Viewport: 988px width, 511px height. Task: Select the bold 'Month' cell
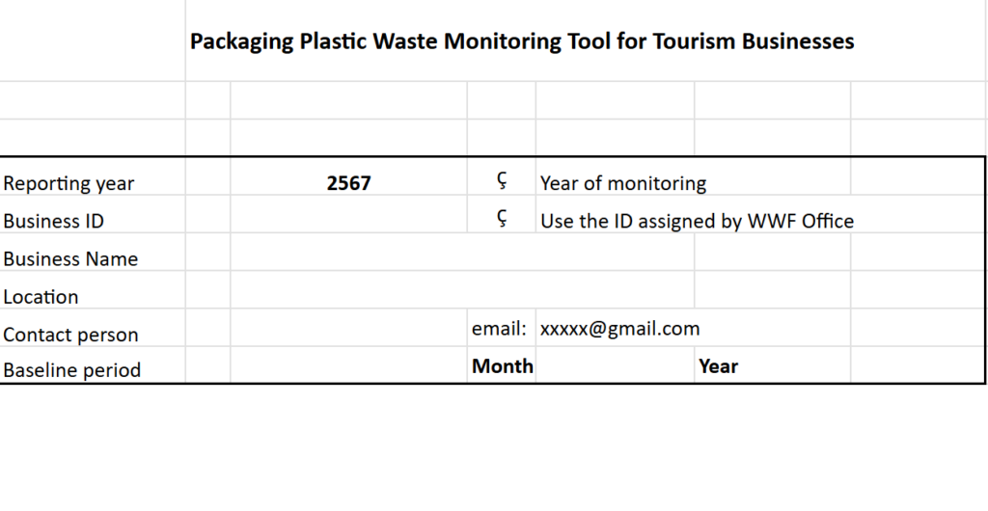click(x=502, y=366)
